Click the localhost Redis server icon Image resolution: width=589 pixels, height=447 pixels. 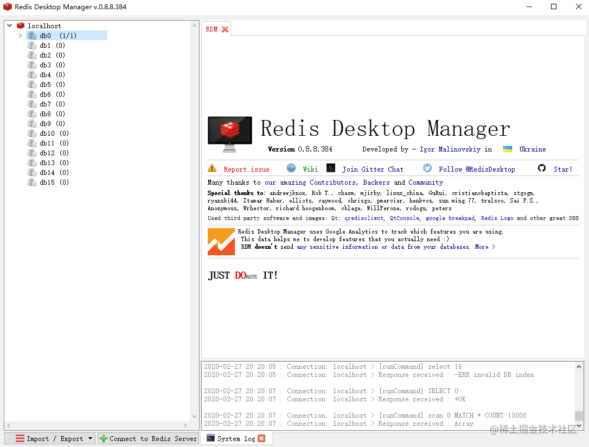tap(21, 26)
